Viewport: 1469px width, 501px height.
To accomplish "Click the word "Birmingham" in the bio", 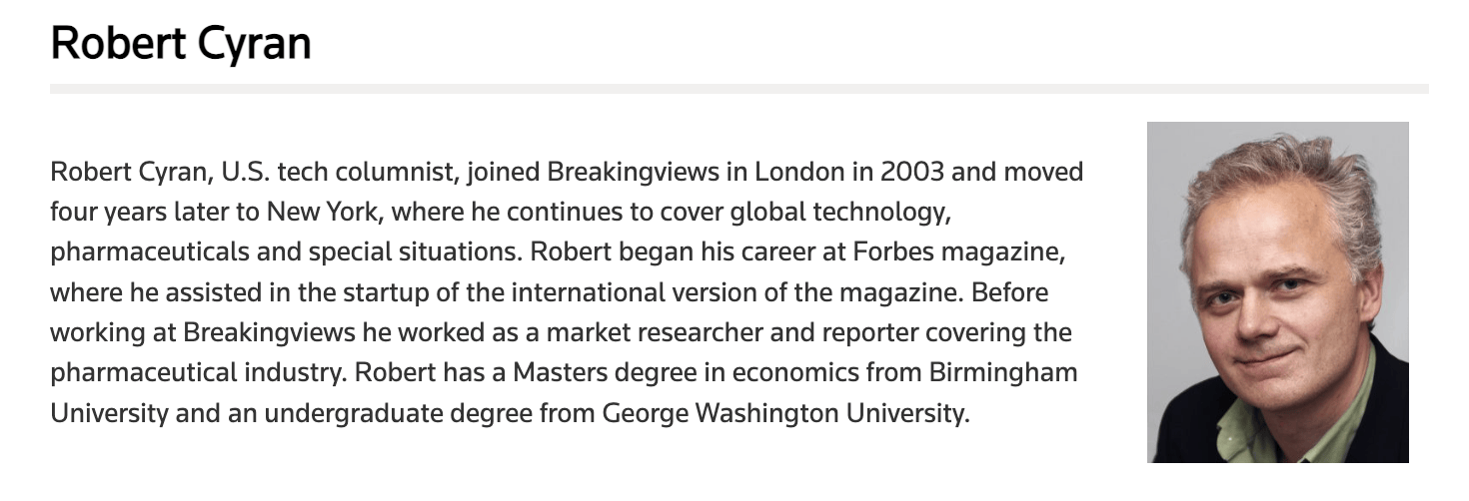I will 1004,373.
